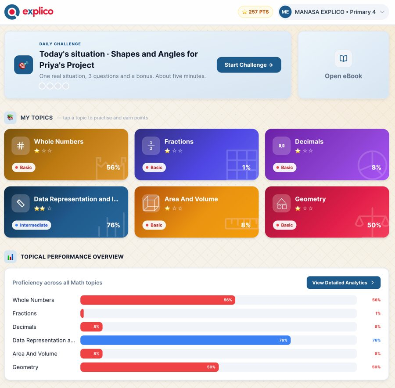Click the Basic badge on Whole Numbers
This screenshot has width=395, height=388.
[x=24, y=168]
